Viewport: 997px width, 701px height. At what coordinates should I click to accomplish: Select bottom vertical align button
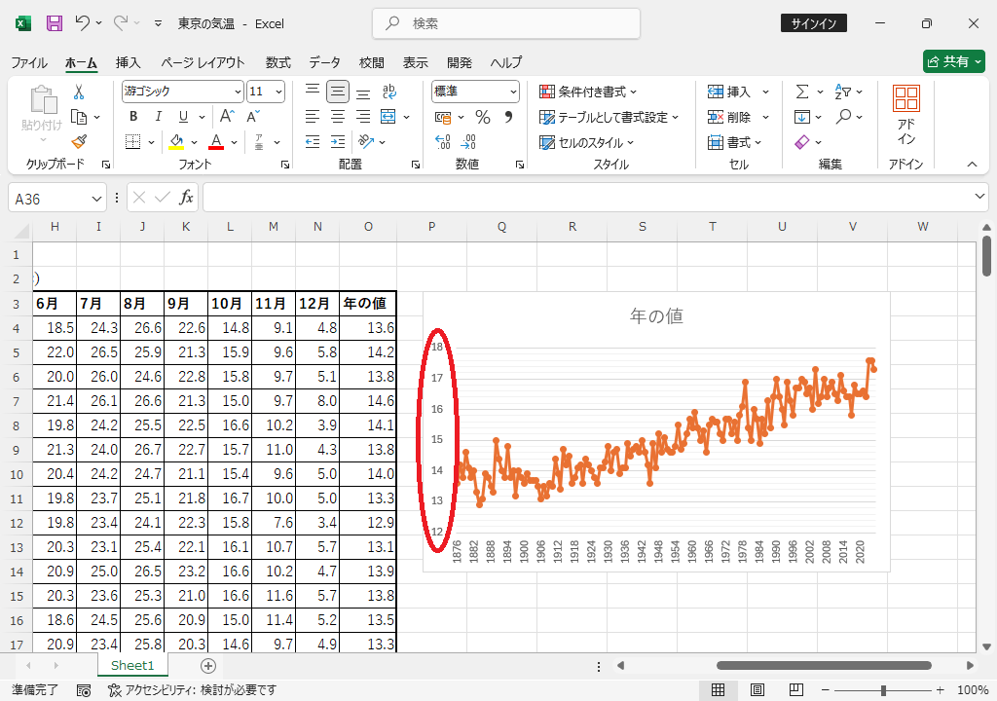click(x=363, y=92)
